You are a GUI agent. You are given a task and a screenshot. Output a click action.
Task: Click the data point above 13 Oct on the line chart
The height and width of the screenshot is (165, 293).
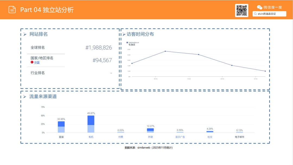[199, 54]
